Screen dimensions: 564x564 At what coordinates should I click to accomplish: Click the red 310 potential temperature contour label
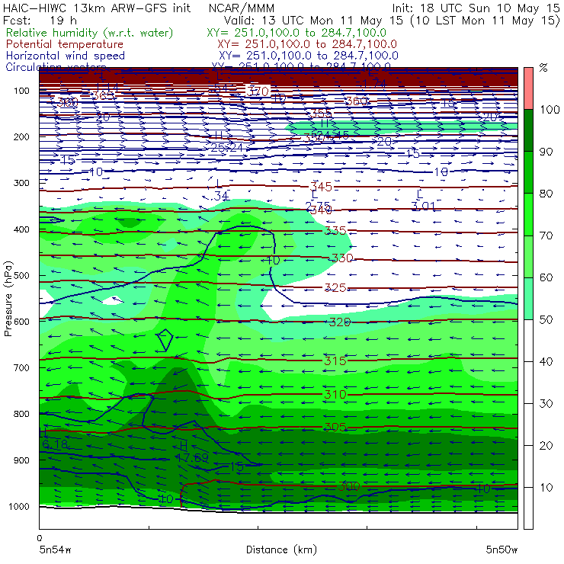click(335, 395)
